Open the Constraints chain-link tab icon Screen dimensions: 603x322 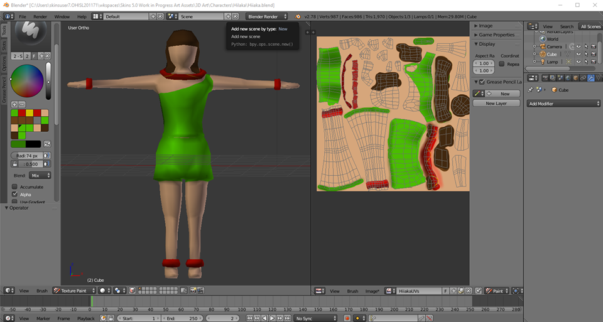583,78
